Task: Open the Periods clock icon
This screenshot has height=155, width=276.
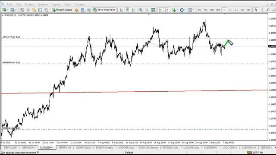Action: (182, 10)
